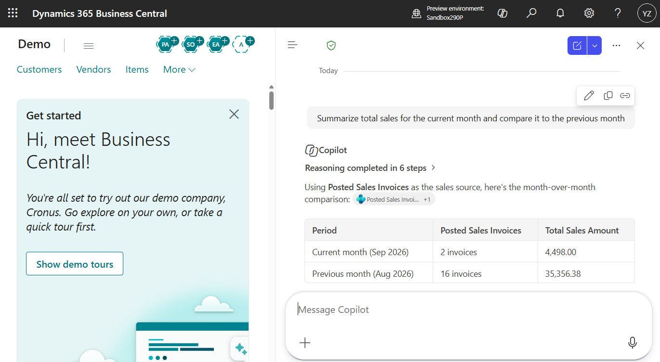Screen dimensions: 660x362
Task: Activate microphone voice input
Action: [x=633, y=343]
